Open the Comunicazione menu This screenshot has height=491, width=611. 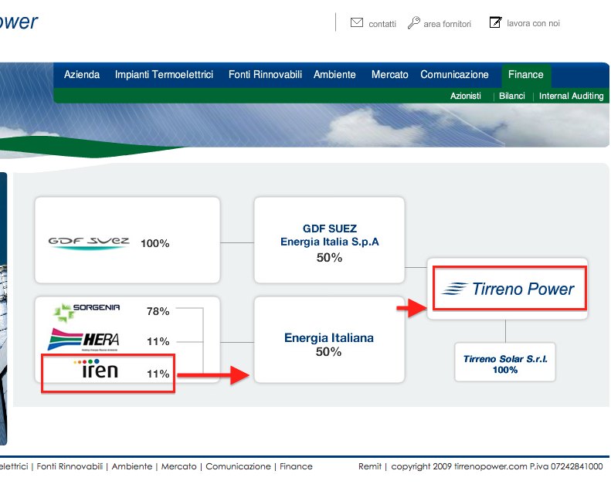(x=454, y=75)
